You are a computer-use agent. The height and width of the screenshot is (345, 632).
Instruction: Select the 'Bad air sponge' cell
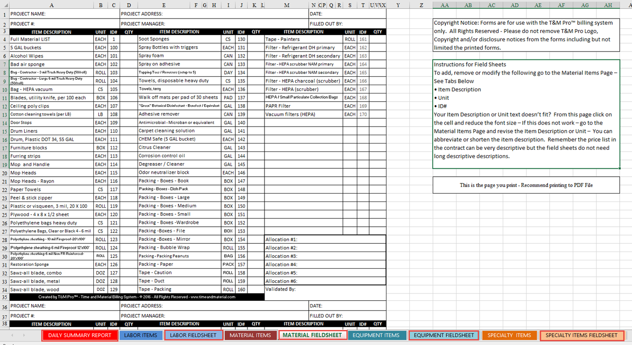pos(52,64)
